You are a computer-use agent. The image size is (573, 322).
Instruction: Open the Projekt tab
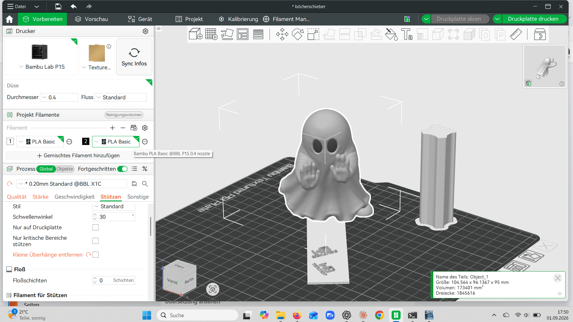tap(189, 19)
